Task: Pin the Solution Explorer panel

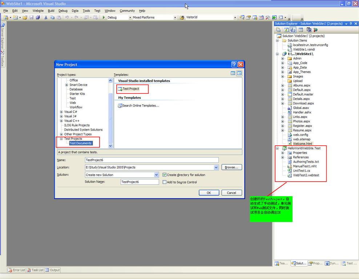Action: tap(351, 24)
